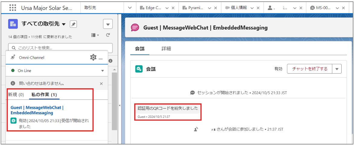Open the 取引先 navigation item
Image resolution: width=354 pixels, height=145 pixels.
[x=90, y=8]
